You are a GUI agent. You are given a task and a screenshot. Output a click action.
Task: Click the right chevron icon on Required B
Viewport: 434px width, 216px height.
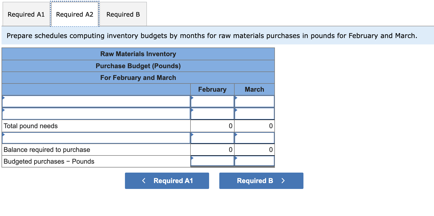[283, 181]
